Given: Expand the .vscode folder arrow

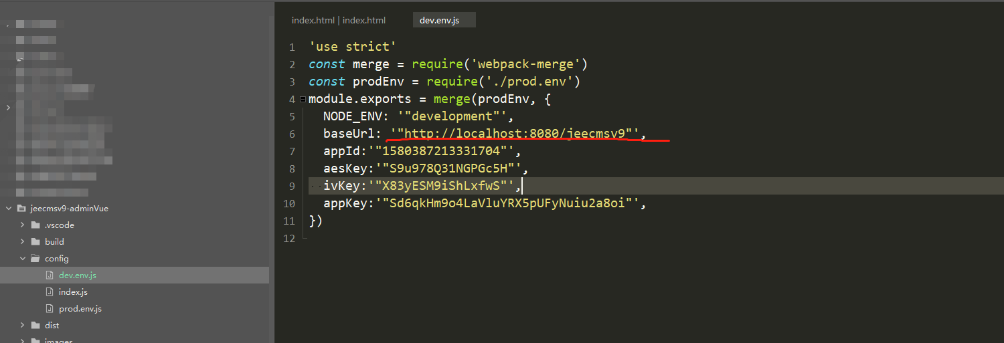Looking at the screenshot, I should click(22, 225).
